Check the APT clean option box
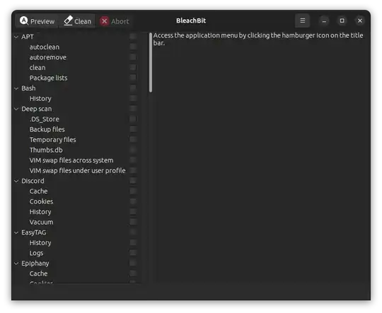Viewport: 382px width, 313px height. pos(133,67)
